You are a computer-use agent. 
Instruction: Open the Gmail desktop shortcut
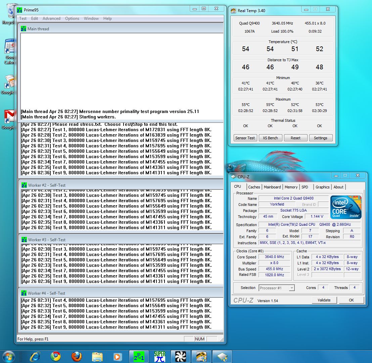(x=9, y=119)
